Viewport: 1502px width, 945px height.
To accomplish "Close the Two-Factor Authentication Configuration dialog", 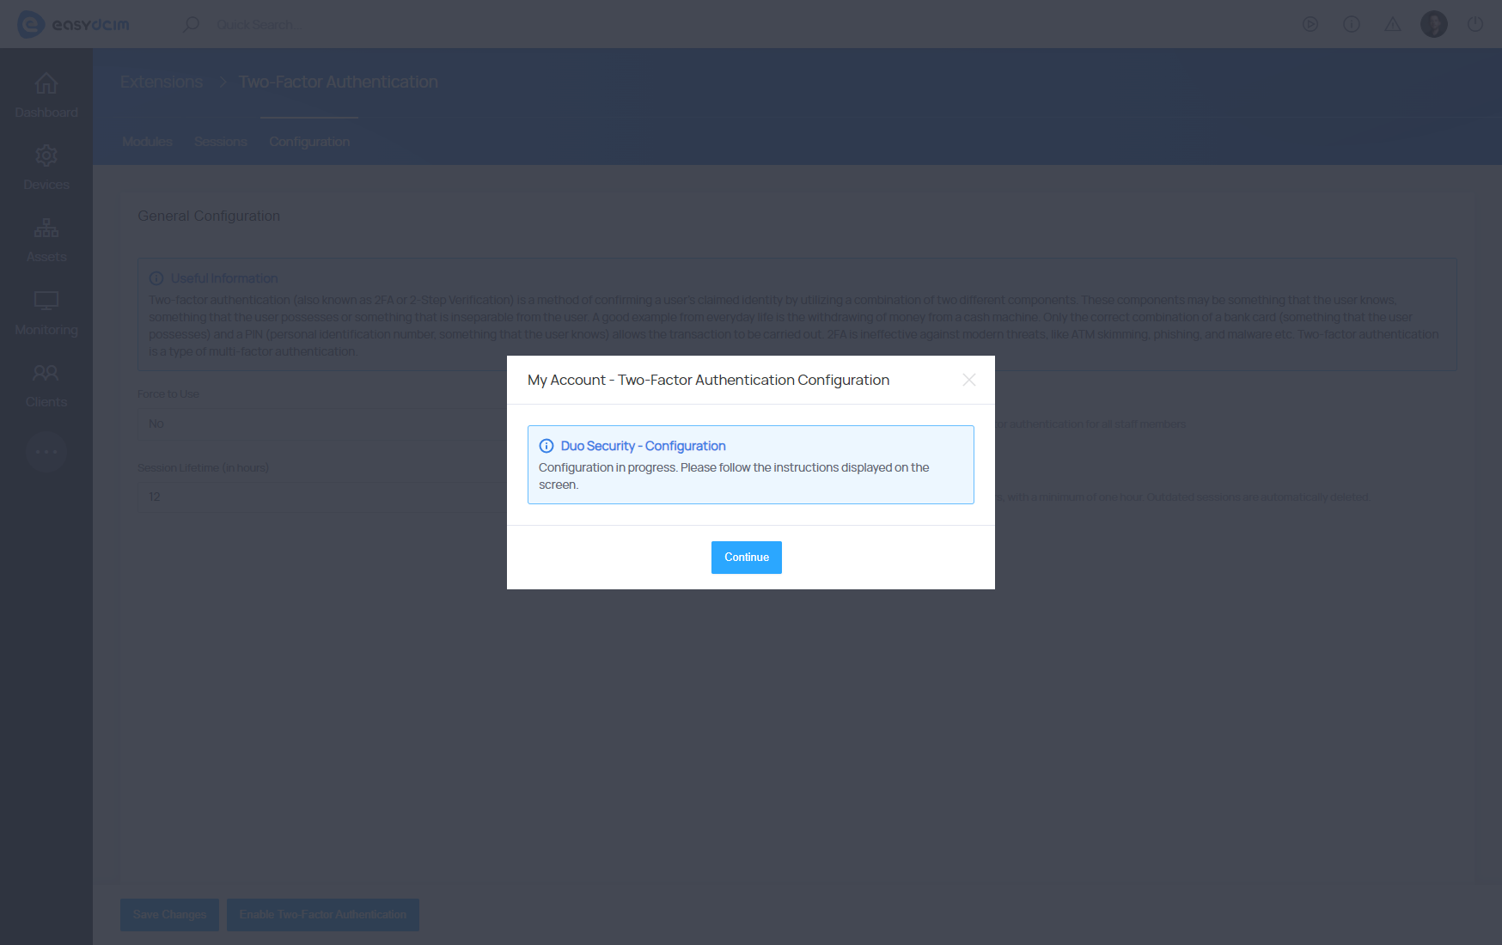I will click(968, 380).
